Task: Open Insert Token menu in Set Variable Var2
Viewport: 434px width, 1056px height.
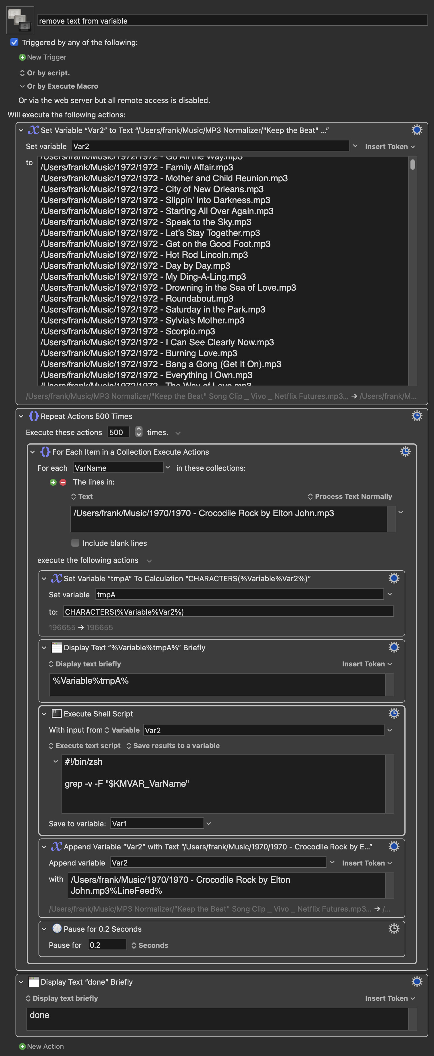Action: click(390, 146)
